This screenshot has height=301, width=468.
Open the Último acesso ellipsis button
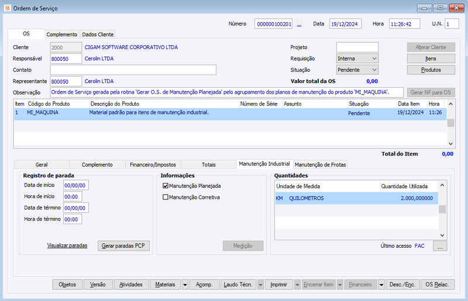click(x=440, y=246)
